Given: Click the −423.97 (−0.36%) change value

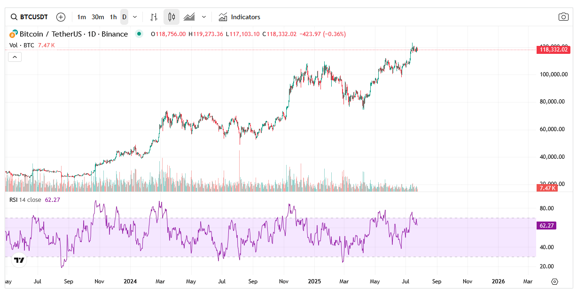Looking at the screenshot, I should (x=323, y=34).
